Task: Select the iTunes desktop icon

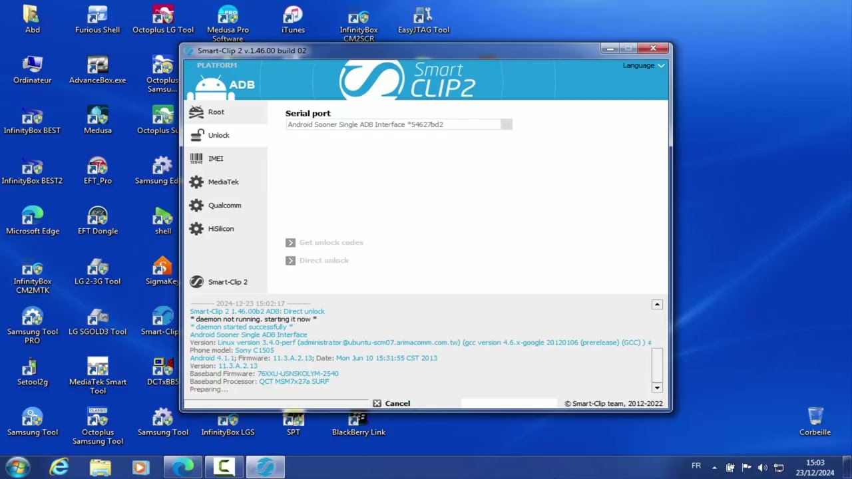Action: [x=293, y=20]
